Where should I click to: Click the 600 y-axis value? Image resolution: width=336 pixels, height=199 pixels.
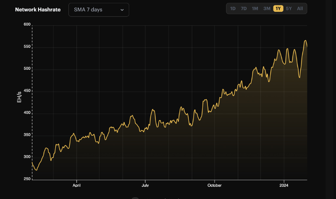[27, 24]
